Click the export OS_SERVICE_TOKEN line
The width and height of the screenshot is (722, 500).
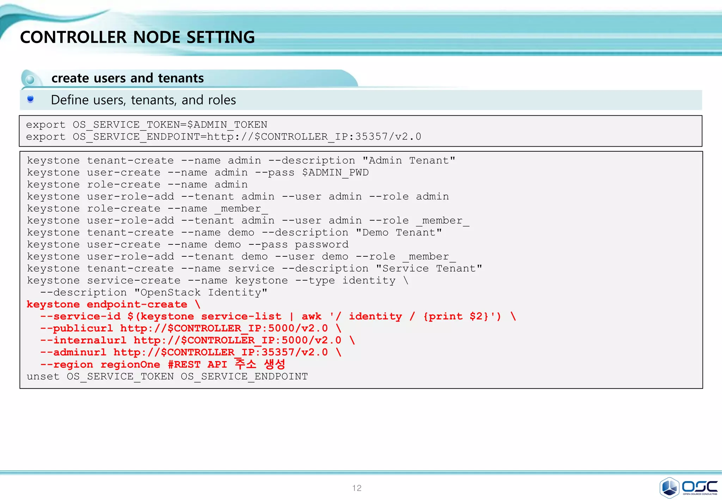pyautogui.click(x=146, y=125)
